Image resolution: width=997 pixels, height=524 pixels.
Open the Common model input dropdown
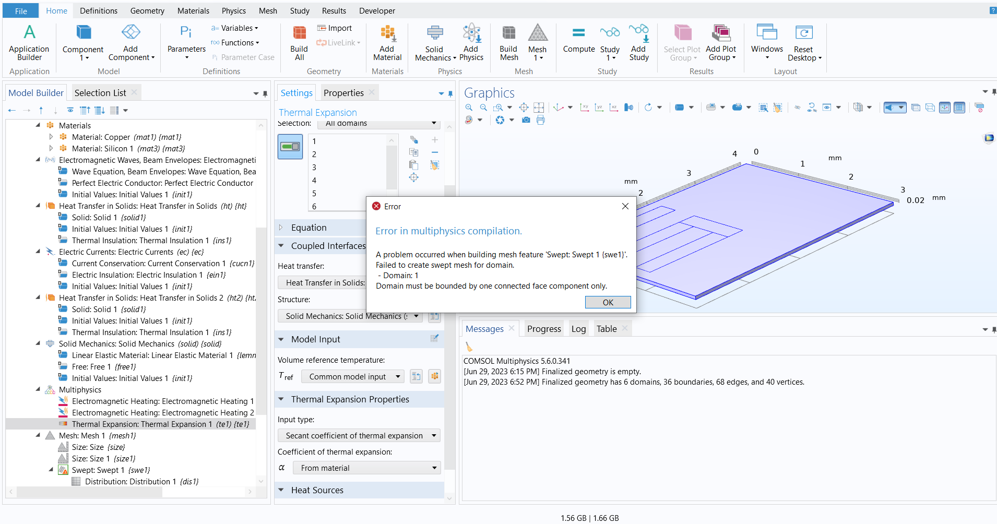coord(355,377)
